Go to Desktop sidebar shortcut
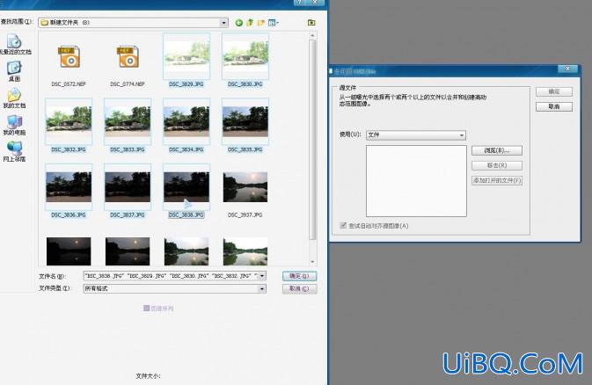Screen dimensions: 592x385 pos(14,71)
